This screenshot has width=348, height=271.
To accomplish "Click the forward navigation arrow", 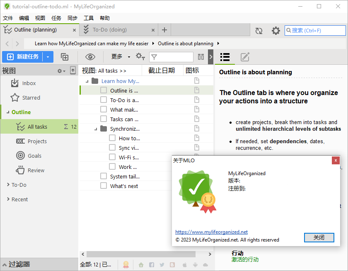I will tap(17, 44).
